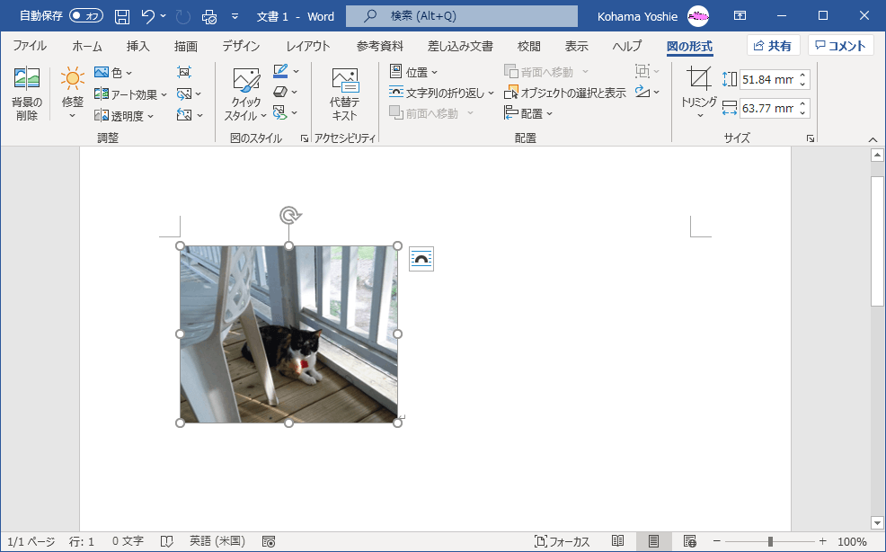
Task: Click the Crop (トリミング) icon
Action: (699, 78)
